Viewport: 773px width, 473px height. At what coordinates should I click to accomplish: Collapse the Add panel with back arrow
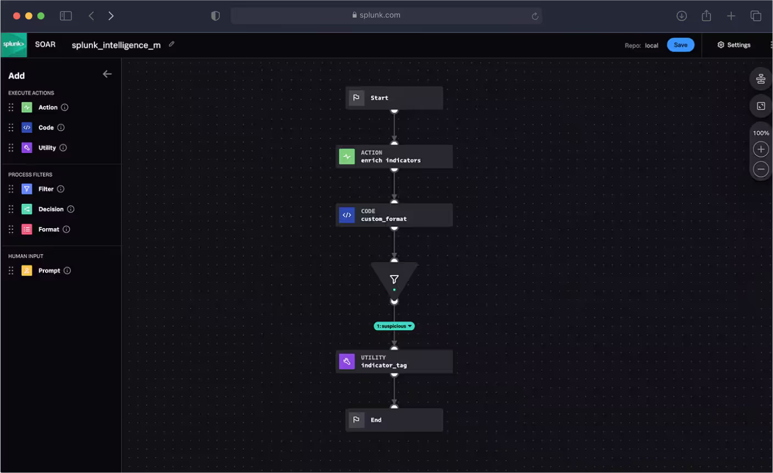(107, 74)
